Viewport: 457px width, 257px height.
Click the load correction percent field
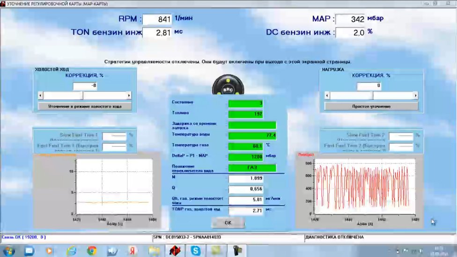(370, 86)
